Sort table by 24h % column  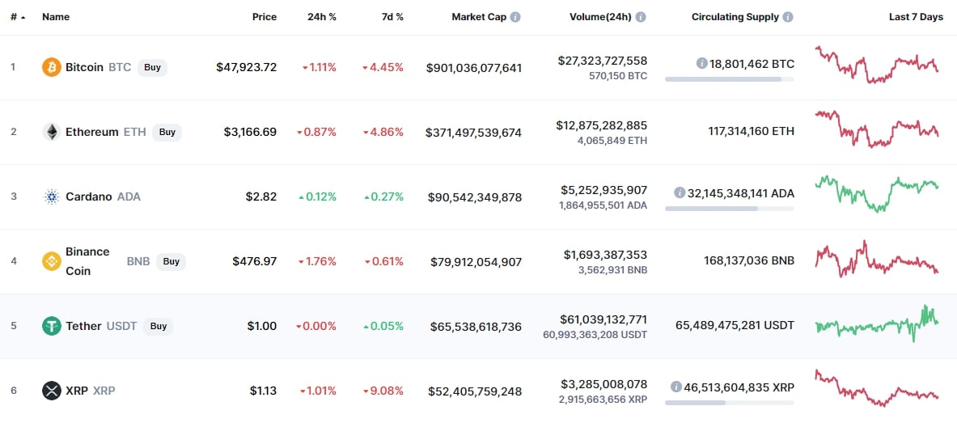click(x=322, y=17)
